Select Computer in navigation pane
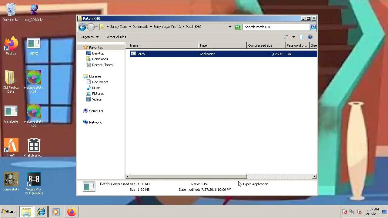The height and width of the screenshot is (218, 388). click(96, 111)
